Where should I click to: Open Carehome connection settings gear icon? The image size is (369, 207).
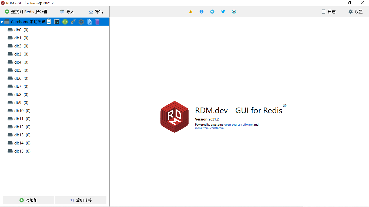point(81,22)
